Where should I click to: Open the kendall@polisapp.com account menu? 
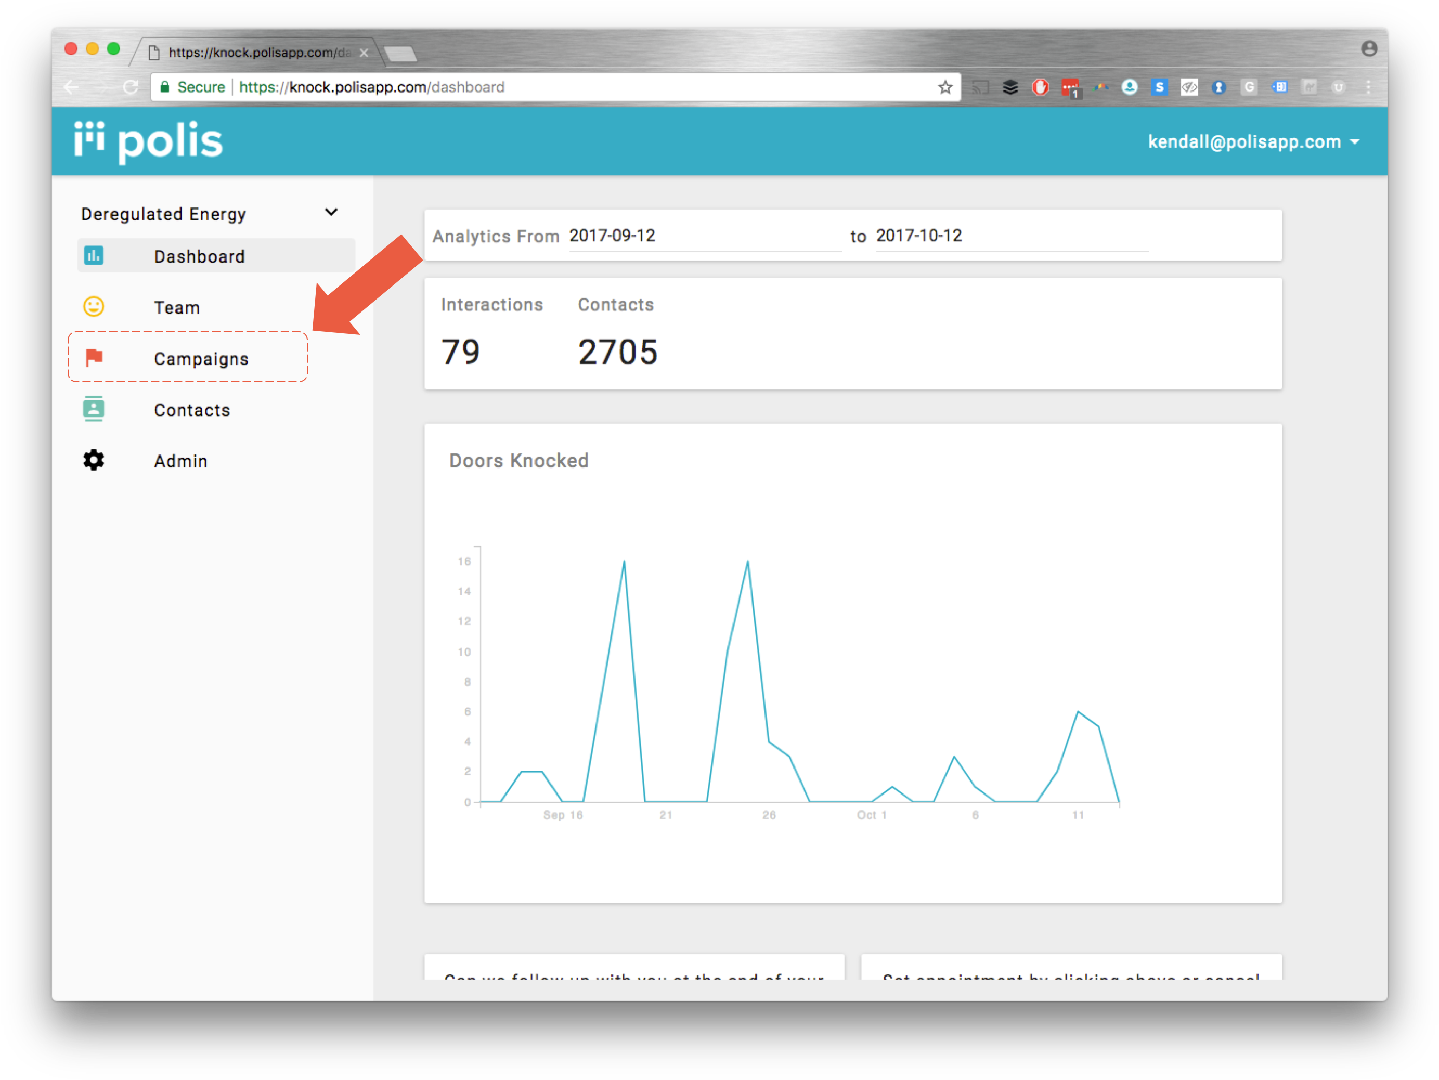tap(1253, 142)
